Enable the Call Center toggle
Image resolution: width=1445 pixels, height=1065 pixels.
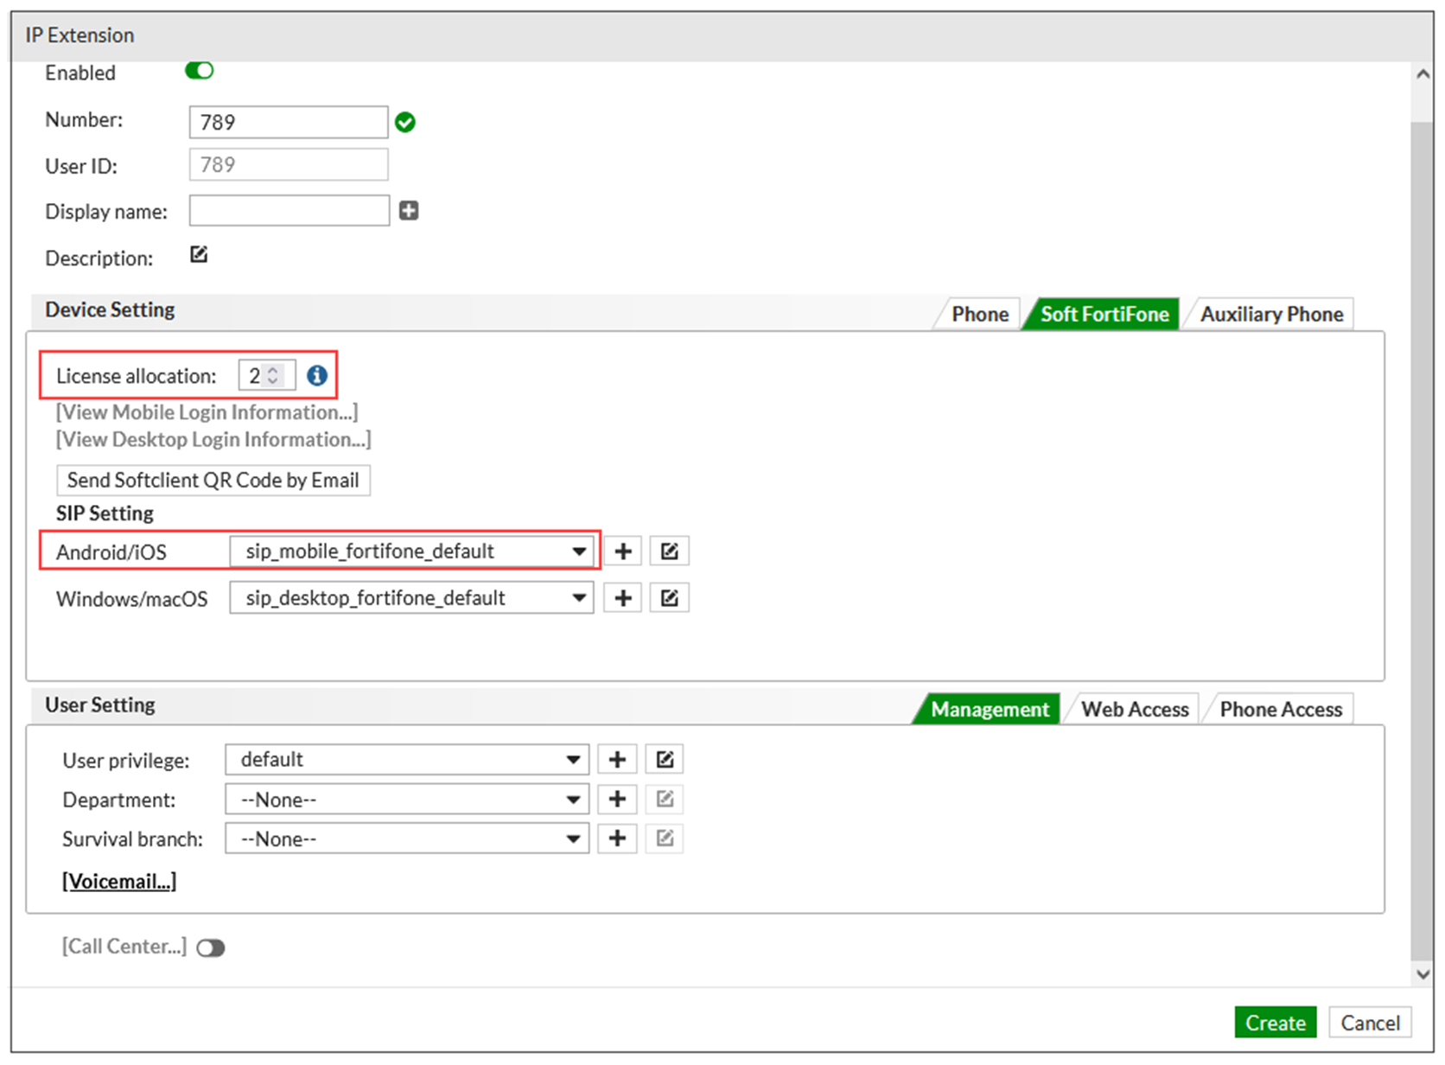pos(211,947)
